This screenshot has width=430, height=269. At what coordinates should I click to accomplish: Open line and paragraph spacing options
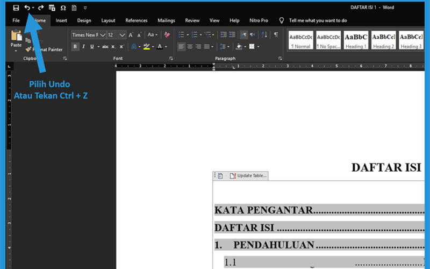pyautogui.click(x=223, y=47)
